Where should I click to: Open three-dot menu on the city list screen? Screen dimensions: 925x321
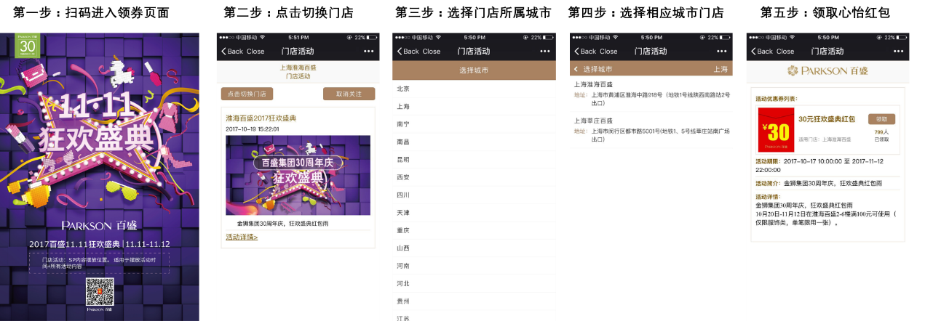[x=545, y=52]
